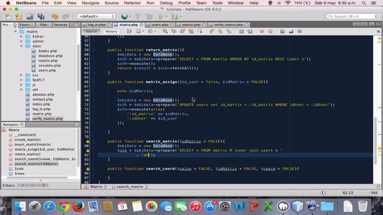Image resolution: width=383 pixels, height=215 pixels.
Task: Select database.php in the class folder
Action: click(50, 56)
